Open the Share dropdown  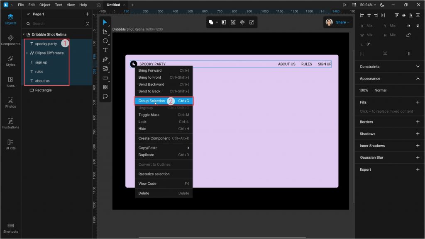(x=342, y=22)
